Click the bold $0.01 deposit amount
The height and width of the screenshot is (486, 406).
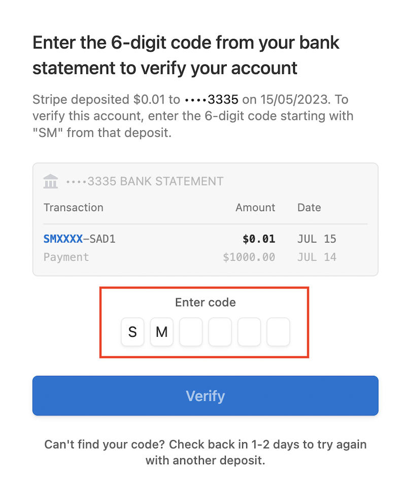click(x=259, y=238)
